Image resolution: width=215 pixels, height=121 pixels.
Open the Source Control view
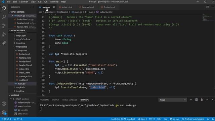pos(4,26)
